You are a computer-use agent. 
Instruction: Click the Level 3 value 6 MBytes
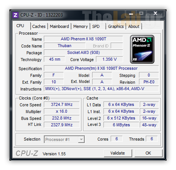(x=121, y=125)
